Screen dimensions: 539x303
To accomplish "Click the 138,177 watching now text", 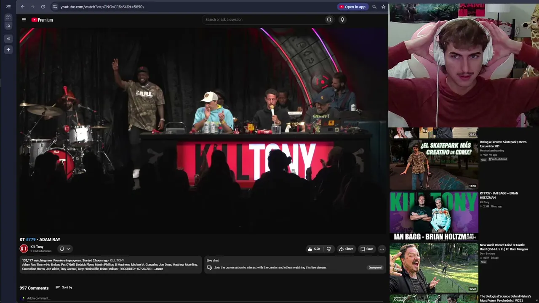I will coord(37,260).
